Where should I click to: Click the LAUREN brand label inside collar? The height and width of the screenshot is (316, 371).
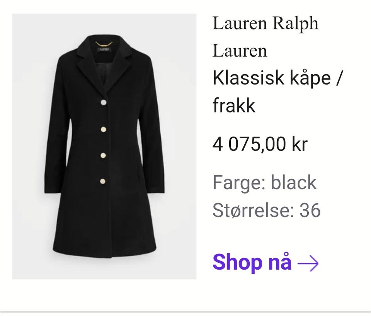point(104,49)
